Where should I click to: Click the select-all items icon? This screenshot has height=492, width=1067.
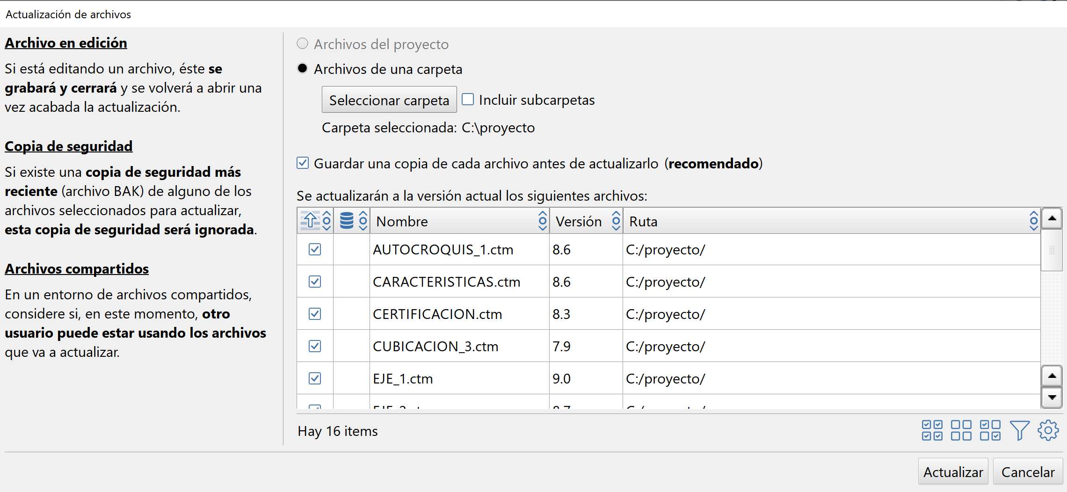pyautogui.click(x=931, y=430)
